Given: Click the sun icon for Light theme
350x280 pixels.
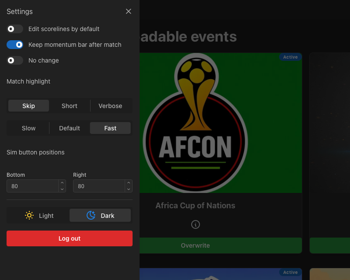Looking at the screenshot, I should pyautogui.click(x=29, y=215).
